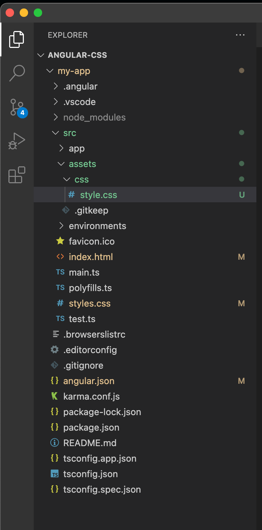Click the TS icon next to main.ts
This screenshot has height=530, width=262.
pyautogui.click(x=60, y=272)
